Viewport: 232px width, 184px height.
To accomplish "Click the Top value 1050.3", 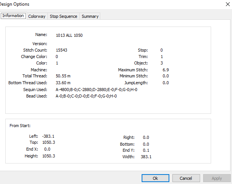I will (x=49, y=142).
